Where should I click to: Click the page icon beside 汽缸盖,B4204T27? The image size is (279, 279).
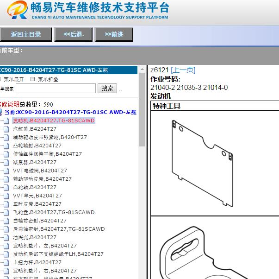pos(6,129)
